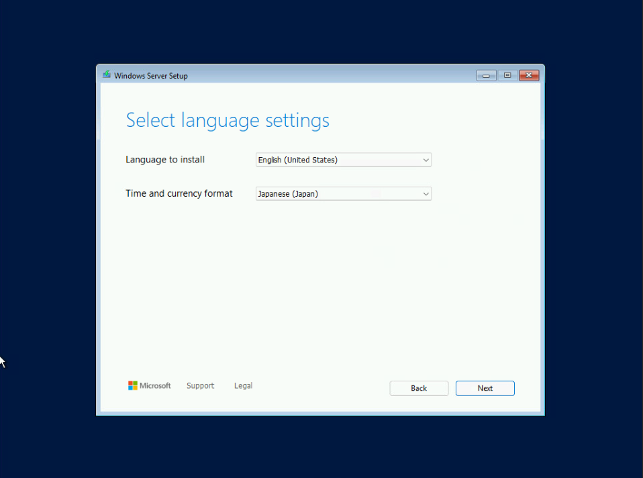
Task: Open the Language to install dropdown
Action: tap(343, 160)
